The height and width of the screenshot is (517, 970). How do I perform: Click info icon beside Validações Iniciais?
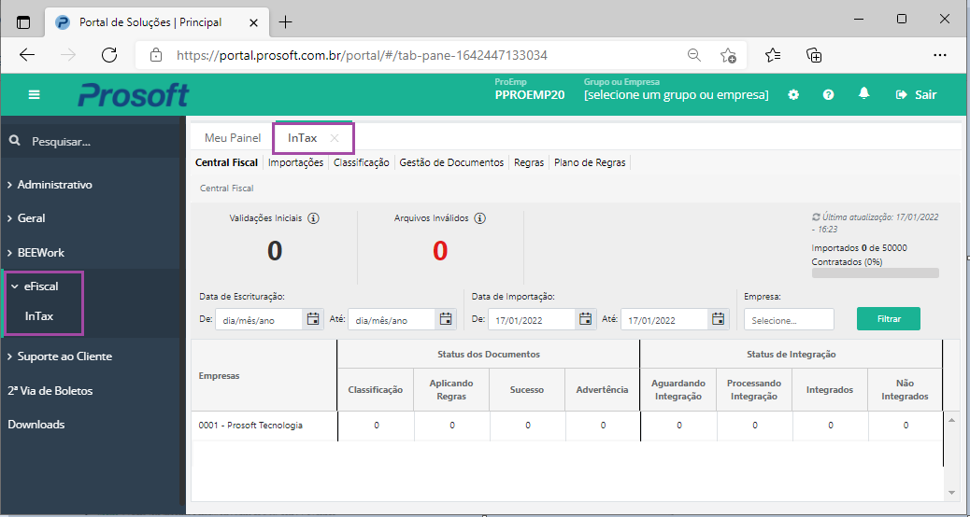pyautogui.click(x=314, y=218)
